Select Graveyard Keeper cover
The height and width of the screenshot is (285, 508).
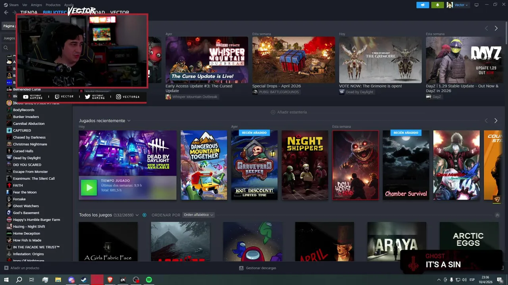pyautogui.click(x=254, y=165)
